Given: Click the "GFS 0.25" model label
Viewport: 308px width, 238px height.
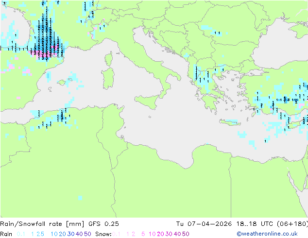Looking at the screenshot, I should click(x=103, y=224).
